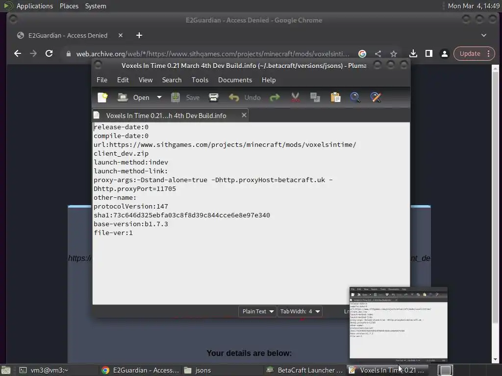This screenshot has height=376, width=502.
Task: Click the show desktop icon in taskbar
Action: [6, 370]
